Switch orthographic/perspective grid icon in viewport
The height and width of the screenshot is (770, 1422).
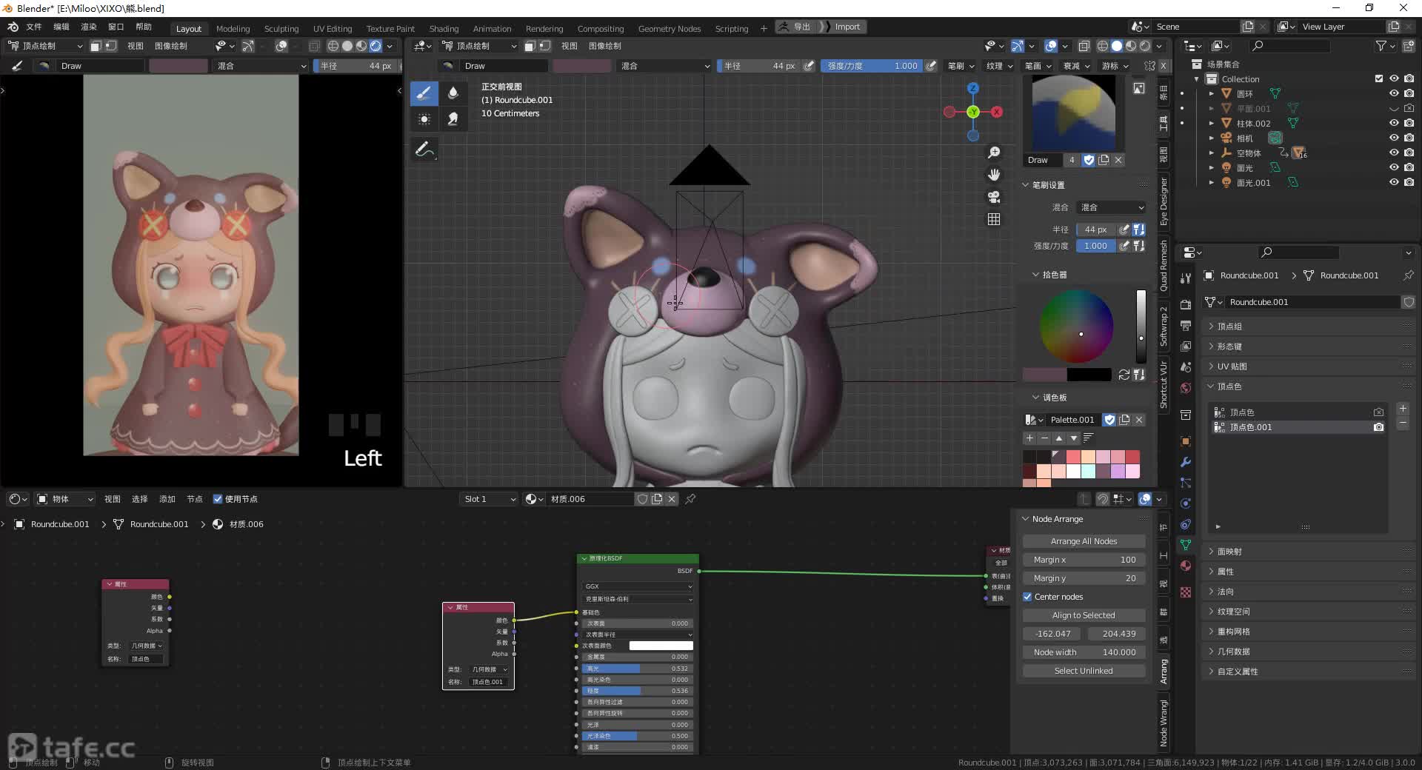coord(994,219)
